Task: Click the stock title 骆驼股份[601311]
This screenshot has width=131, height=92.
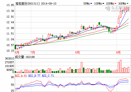Action: [27, 4]
